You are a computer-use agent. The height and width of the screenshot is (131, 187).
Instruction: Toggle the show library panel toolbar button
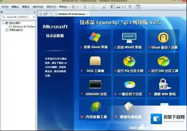coord(112,7)
